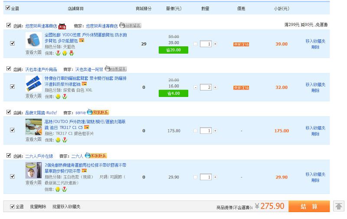This screenshot has width=347, height=219.
Task: Delete the sunglasses item via 刪除 link
Action: click(315, 134)
